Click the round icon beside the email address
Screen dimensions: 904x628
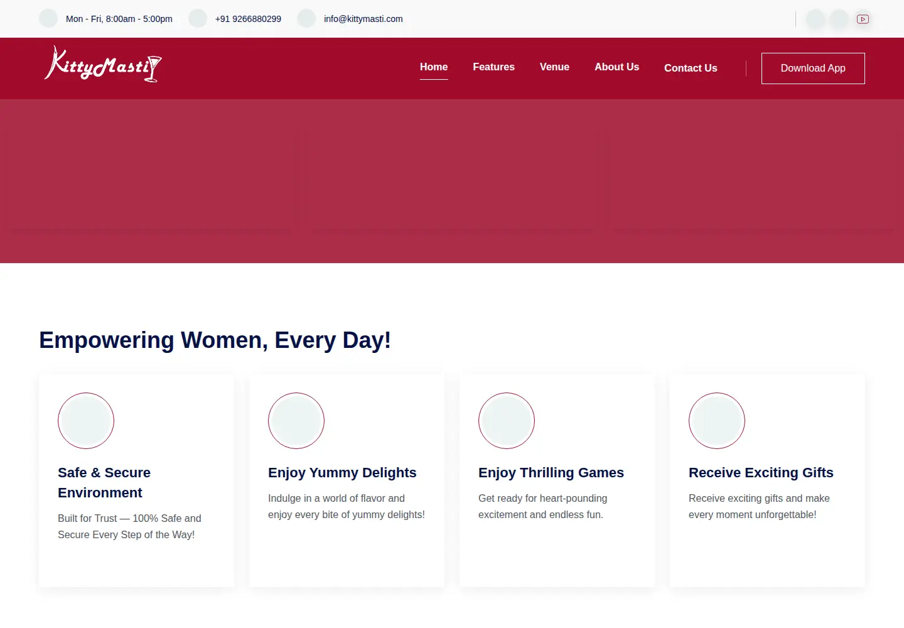[x=306, y=18]
